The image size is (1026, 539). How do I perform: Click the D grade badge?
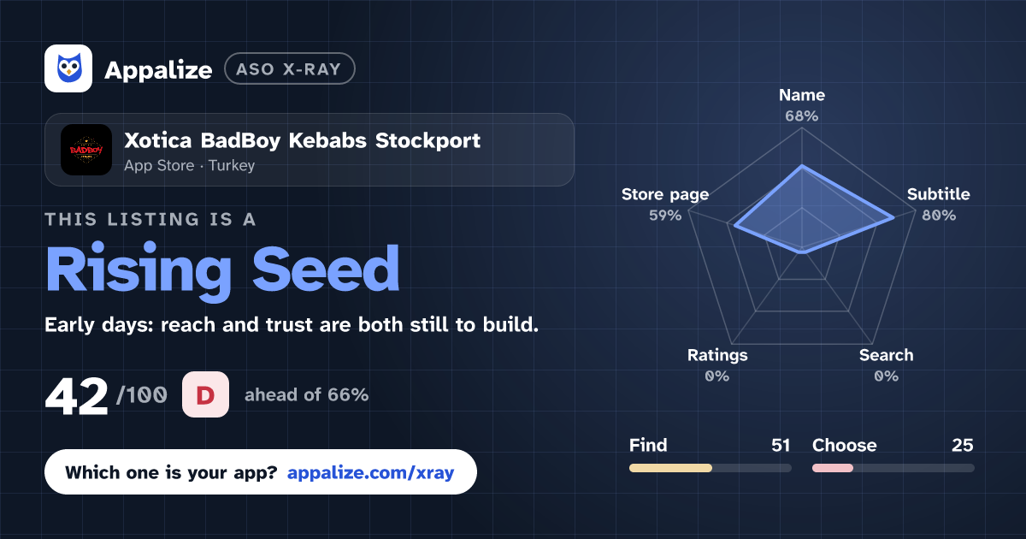point(205,394)
